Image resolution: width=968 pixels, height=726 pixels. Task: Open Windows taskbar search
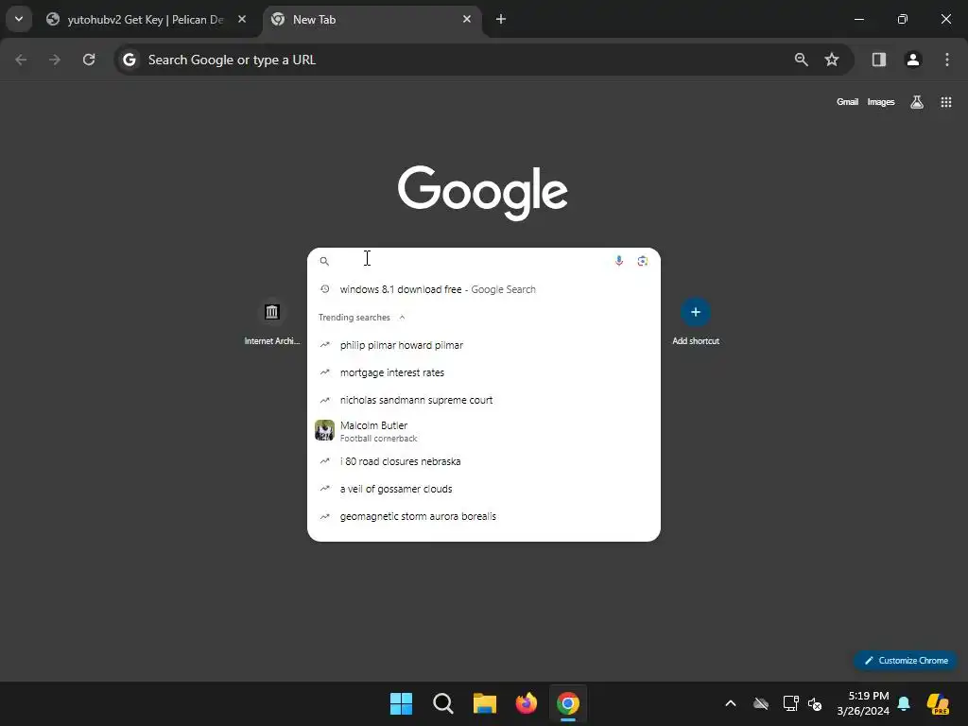pos(442,703)
